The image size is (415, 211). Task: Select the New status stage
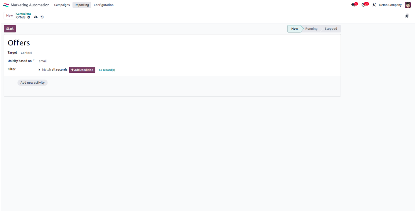[x=295, y=29]
